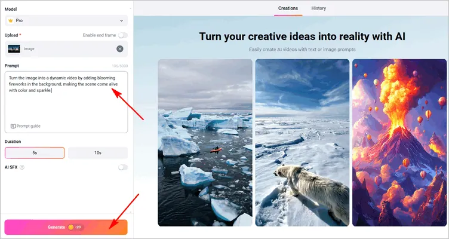Image resolution: width=449 pixels, height=239 pixels.
Task: Click the 'Easily create AI videos' subtitle
Action: click(x=302, y=50)
